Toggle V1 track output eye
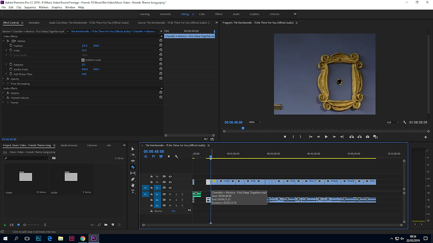Screen dimensions: 433x243 pyautogui.click(x=170, y=188)
